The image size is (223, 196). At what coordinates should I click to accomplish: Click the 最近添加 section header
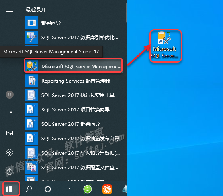coord(35,10)
